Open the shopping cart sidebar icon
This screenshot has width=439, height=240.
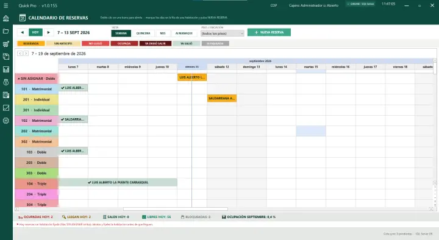[6, 44]
